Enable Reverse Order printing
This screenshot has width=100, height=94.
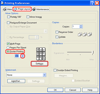coord(57,32)
